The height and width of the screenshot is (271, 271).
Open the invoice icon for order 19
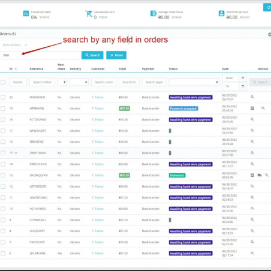[252, 108]
